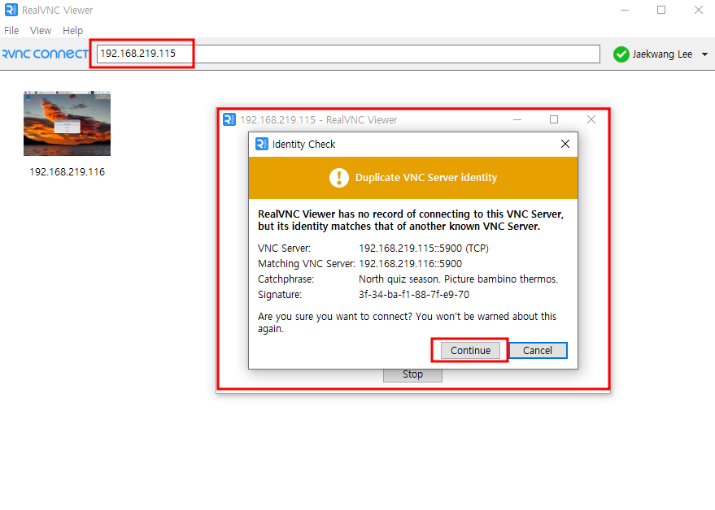Click the main RealVNC Viewer title bar icon
Image resolution: width=715 pixels, height=510 pixels.
point(11,10)
